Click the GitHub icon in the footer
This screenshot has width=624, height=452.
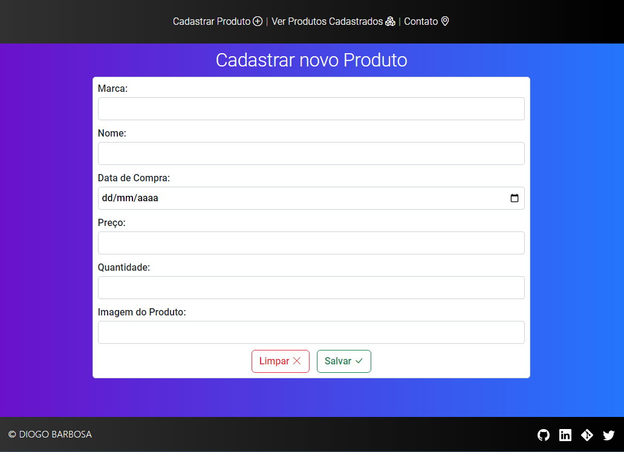[544, 434]
